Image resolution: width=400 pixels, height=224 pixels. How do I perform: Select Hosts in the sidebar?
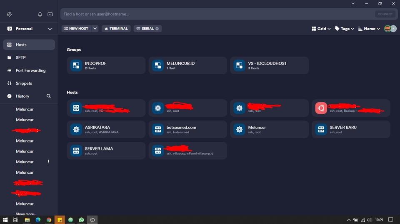pos(29,45)
